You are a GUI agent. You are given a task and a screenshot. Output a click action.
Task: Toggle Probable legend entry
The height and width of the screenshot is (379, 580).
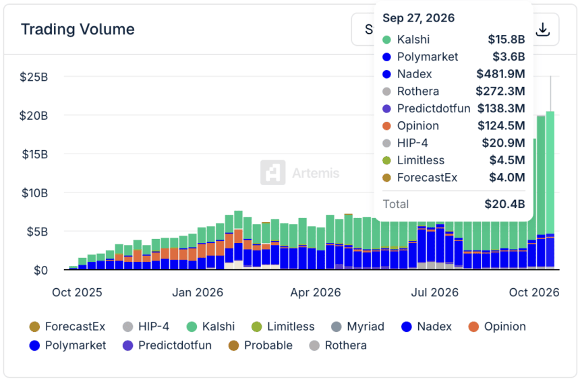(261, 345)
